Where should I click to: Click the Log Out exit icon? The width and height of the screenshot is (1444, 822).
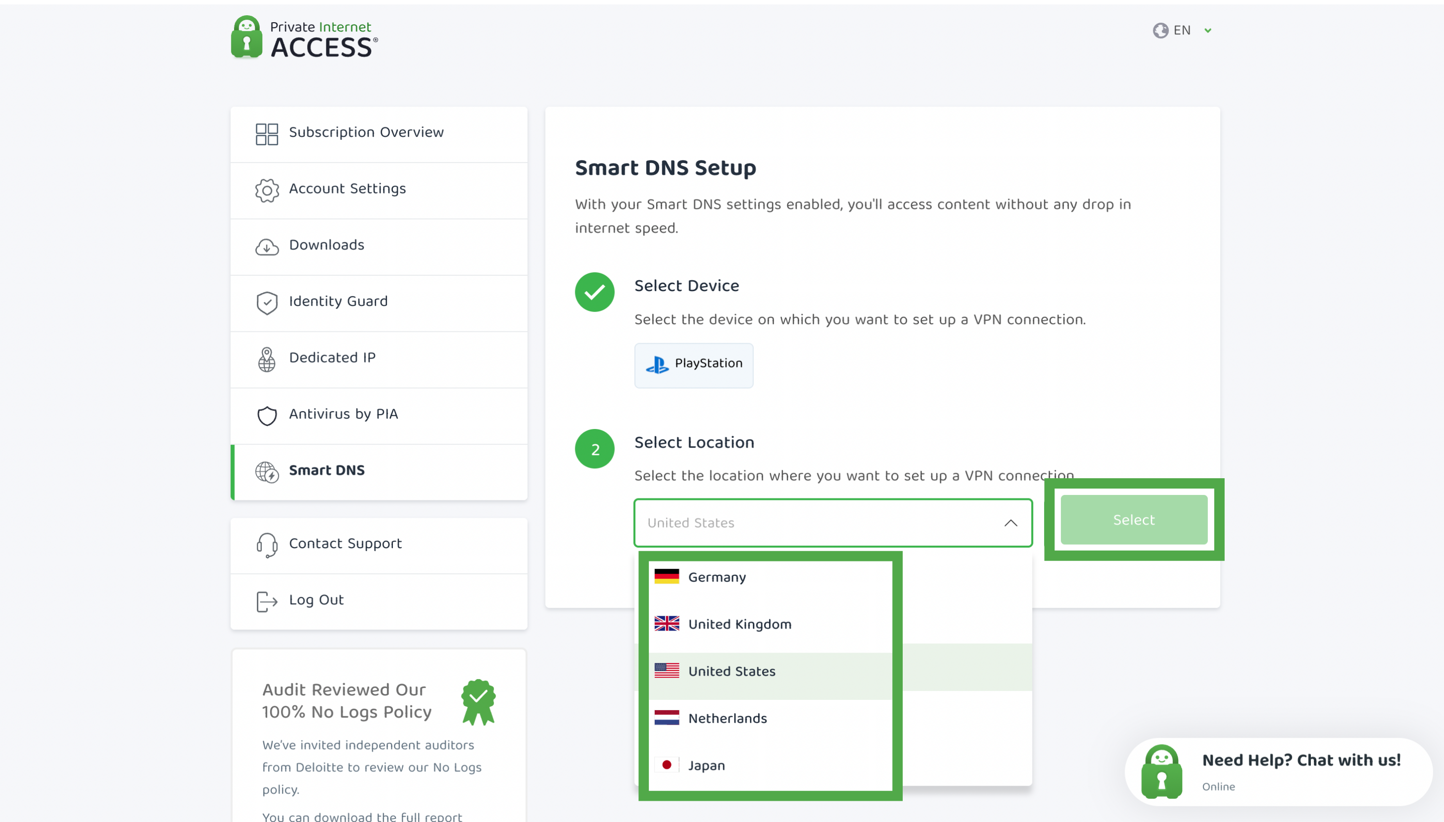point(267,602)
